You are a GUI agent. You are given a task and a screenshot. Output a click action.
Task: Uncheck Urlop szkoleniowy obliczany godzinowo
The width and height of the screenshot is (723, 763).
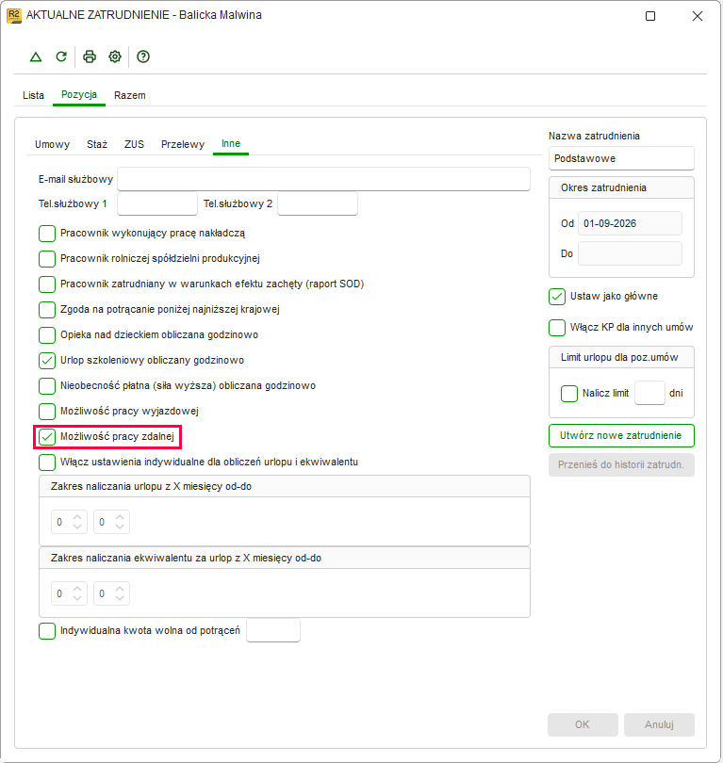pyautogui.click(x=47, y=361)
